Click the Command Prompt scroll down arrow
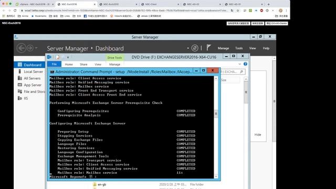This screenshot has height=189, width=336. tap(216, 176)
